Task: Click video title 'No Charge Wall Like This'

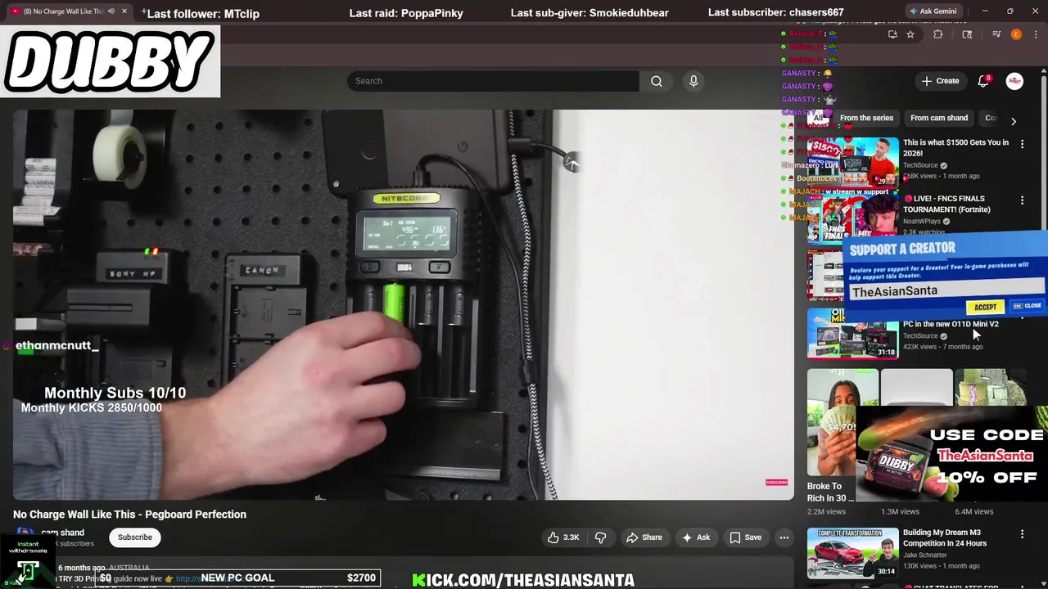Action: point(129,515)
